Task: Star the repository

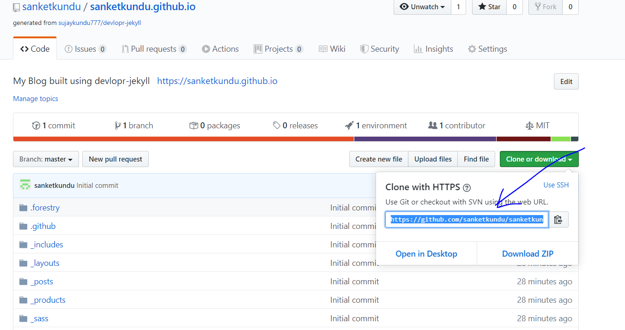Action: pyautogui.click(x=489, y=7)
